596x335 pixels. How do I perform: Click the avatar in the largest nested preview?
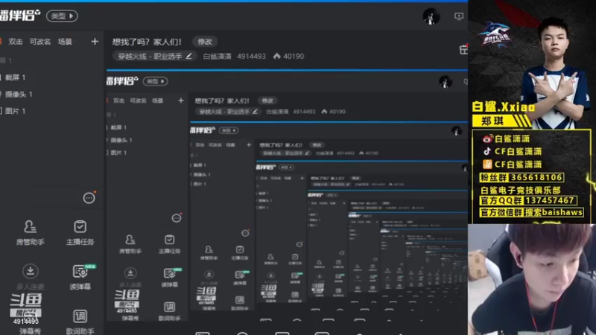point(445,82)
